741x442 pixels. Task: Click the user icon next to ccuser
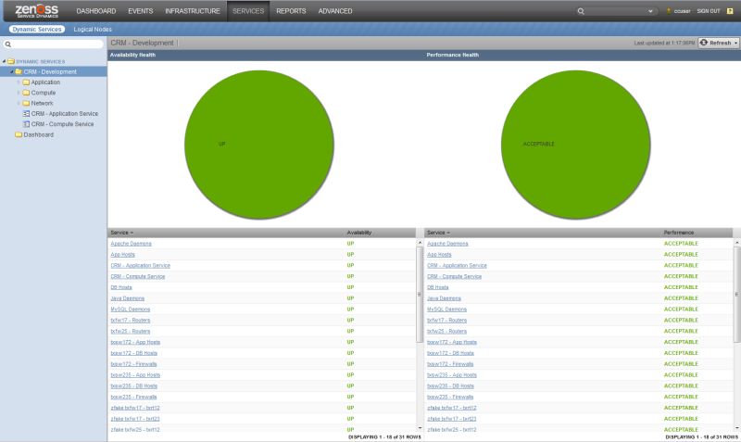coord(669,11)
